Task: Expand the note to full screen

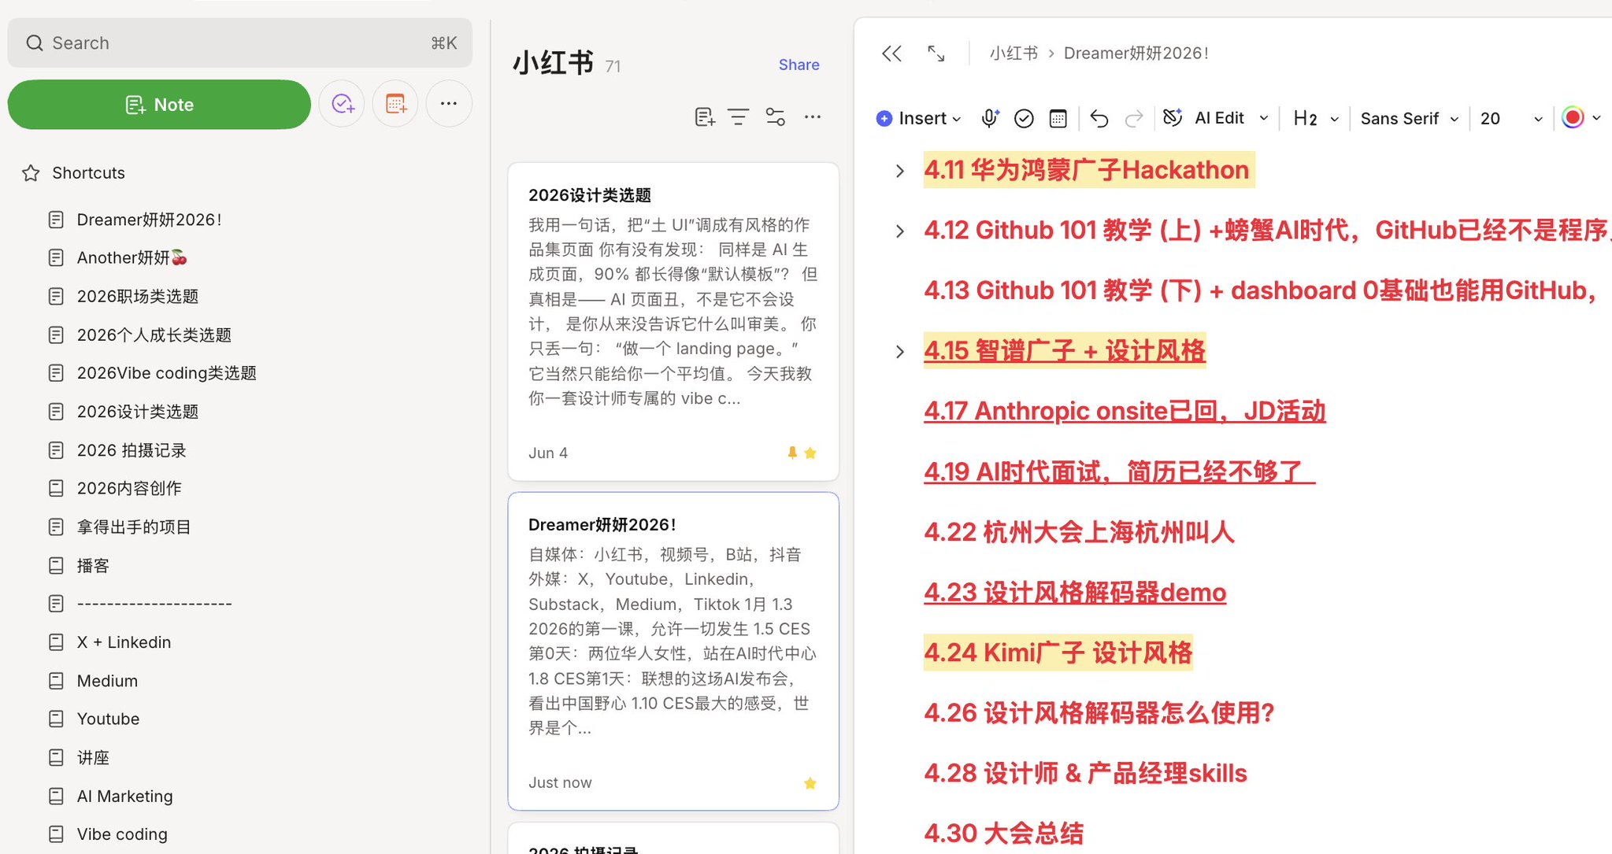Action: click(936, 54)
